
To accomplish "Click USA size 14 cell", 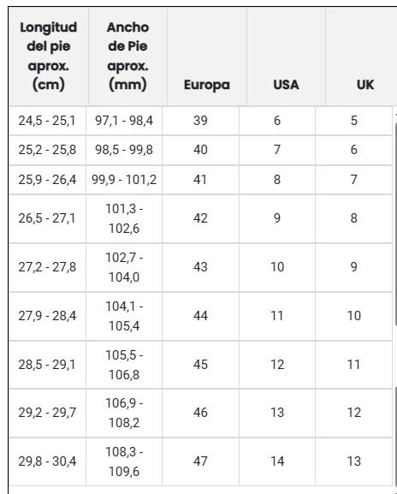I will point(277,461).
